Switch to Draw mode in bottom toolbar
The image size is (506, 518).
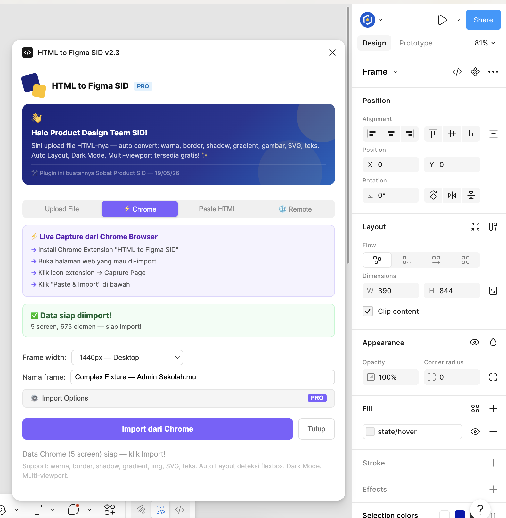(x=141, y=510)
